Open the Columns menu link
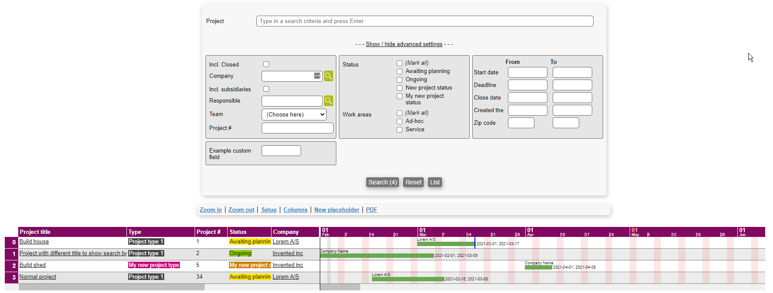The height and width of the screenshot is (293, 773). (x=295, y=210)
